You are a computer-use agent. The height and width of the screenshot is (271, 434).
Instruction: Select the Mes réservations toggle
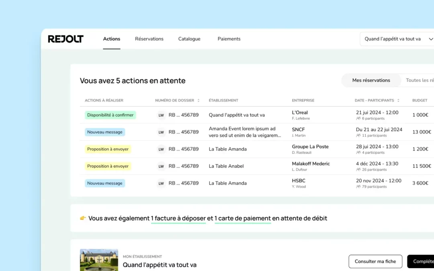click(x=371, y=80)
